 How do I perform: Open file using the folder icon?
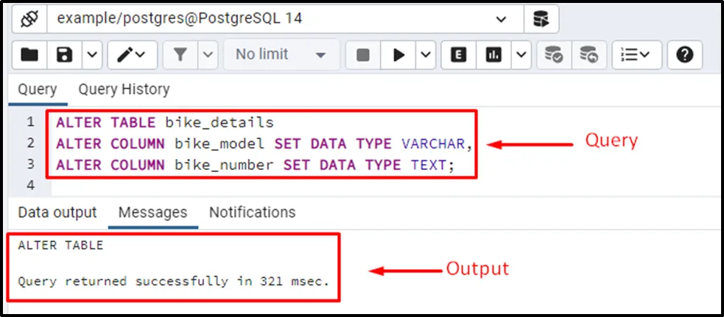[x=29, y=54]
